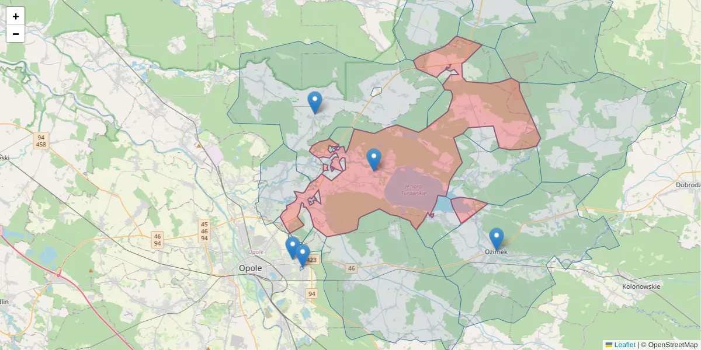Click the zoom in (+) control
Screen dimensions: 701x350
point(16,16)
